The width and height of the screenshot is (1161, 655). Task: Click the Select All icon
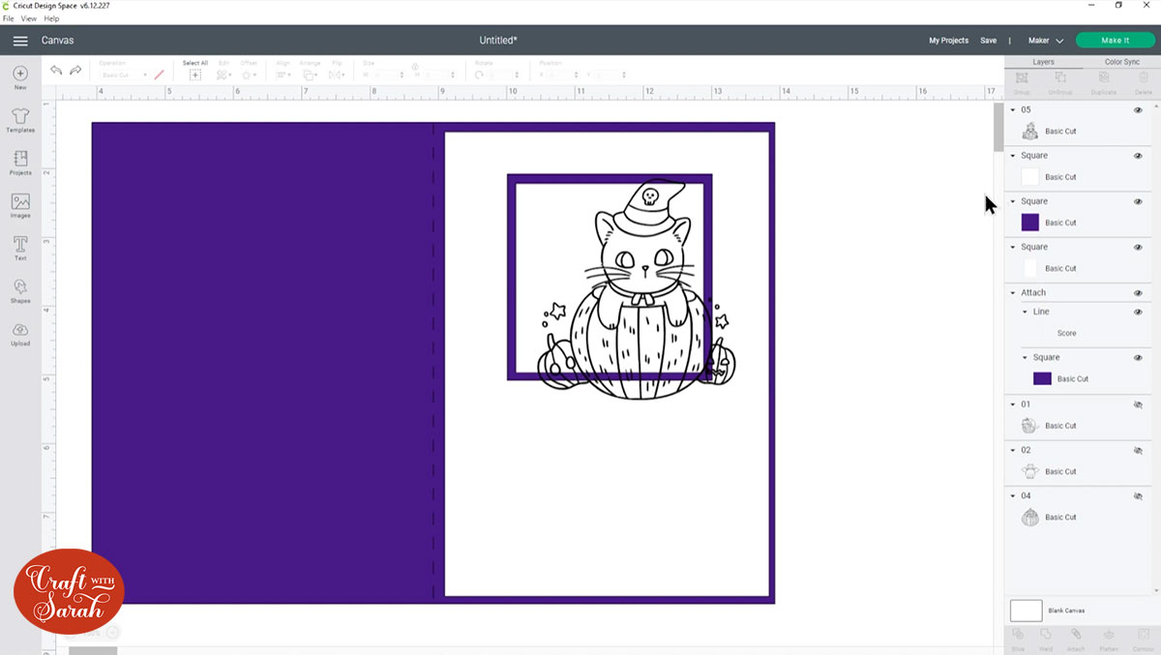(195, 74)
